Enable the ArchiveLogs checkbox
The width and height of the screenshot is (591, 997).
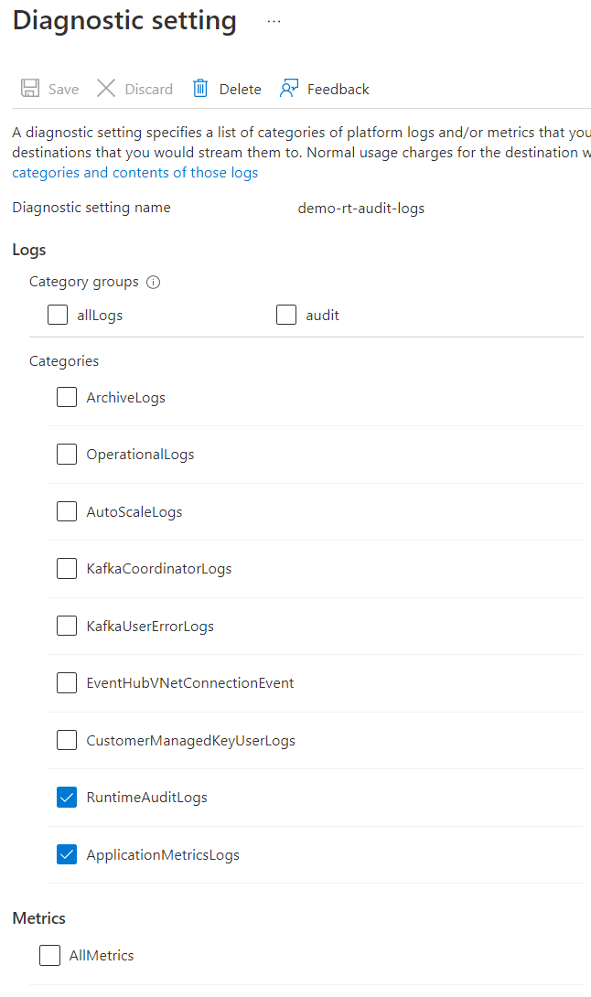[67, 397]
